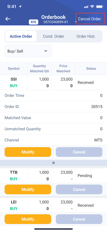This screenshot has height=232, width=107.
Task: Switch to Order Hist. tab
Action: tap(86, 36)
